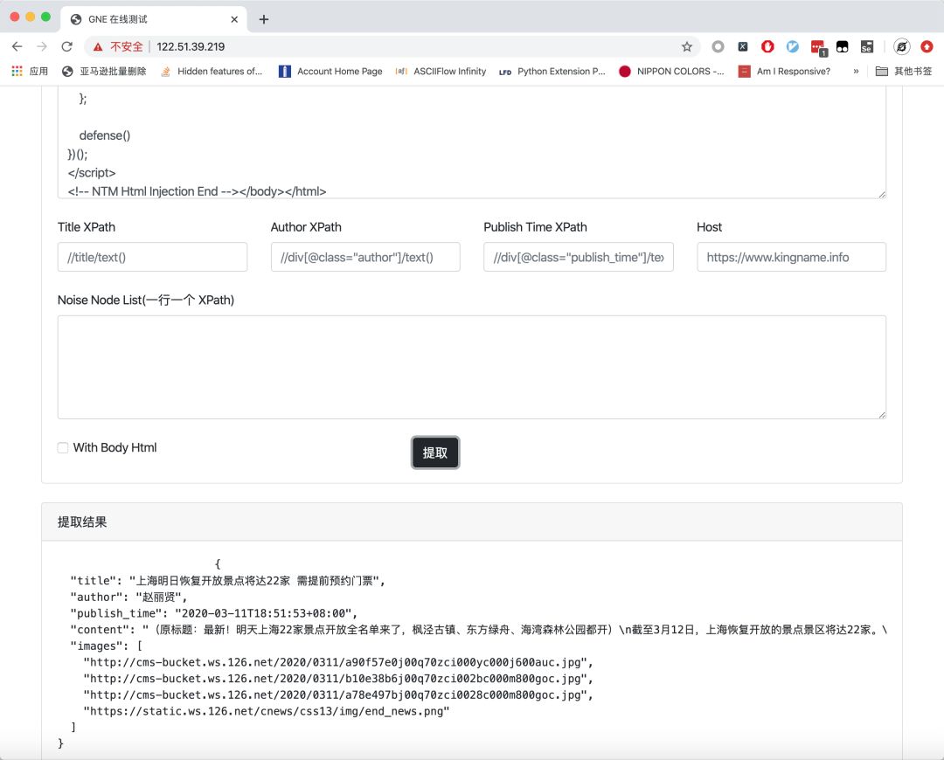Click the "content" line in the result
Image resolution: width=944 pixels, height=760 pixels.
479,630
